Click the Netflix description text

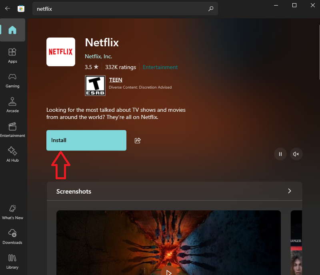[116, 113]
